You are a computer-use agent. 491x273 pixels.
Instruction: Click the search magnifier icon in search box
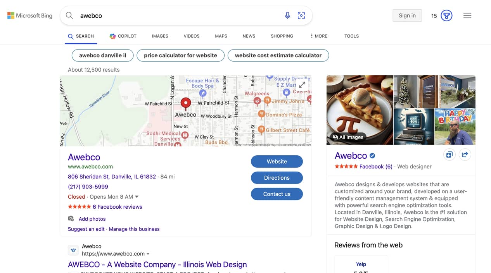tap(69, 15)
